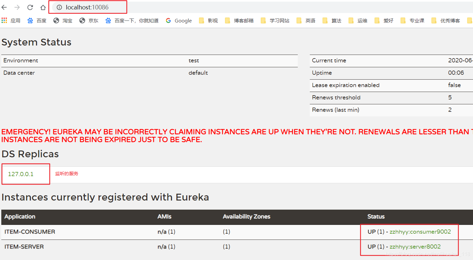
Task: Open the 淘宝 bookmark
Action: pyautogui.click(x=63, y=20)
